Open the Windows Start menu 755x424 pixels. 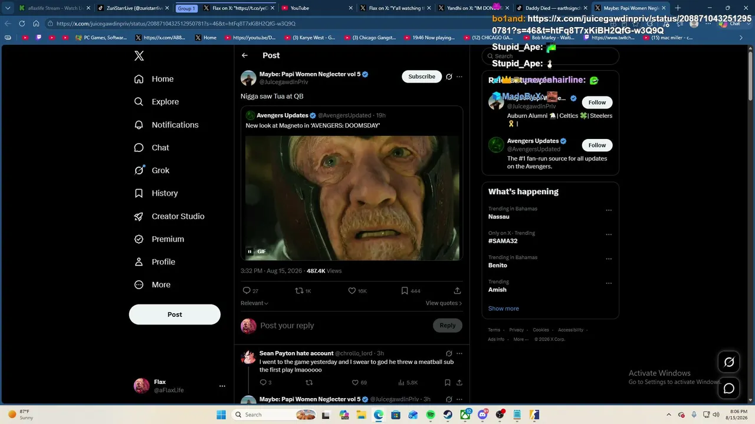(221, 415)
